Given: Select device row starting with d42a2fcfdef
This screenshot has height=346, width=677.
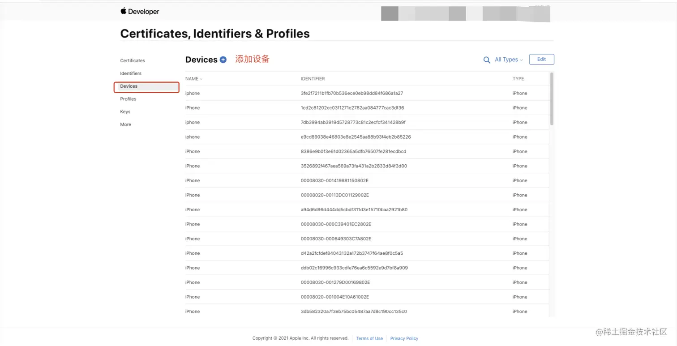Looking at the screenshot, I should pos(367,253).
